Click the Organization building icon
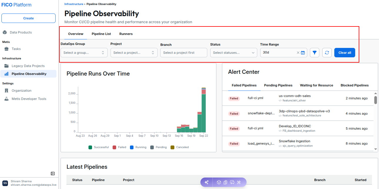This screenshot has height=189, width=379. click(x=6, y=91)
